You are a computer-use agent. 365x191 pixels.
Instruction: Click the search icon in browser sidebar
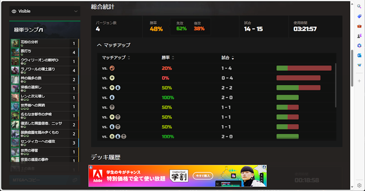coord(359,6)
